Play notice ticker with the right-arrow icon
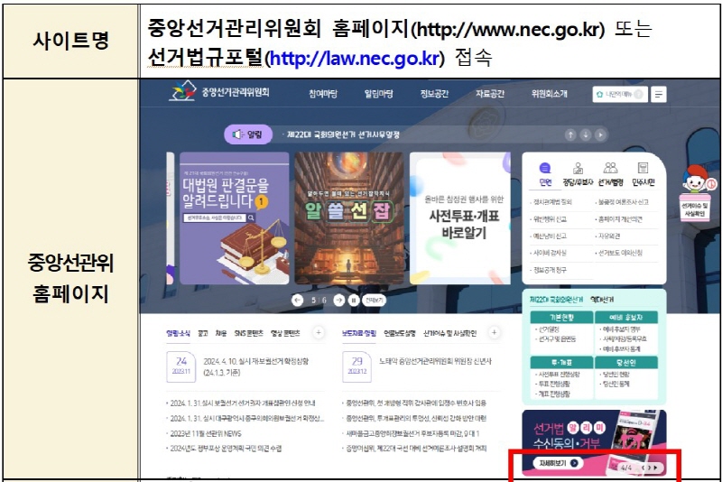Image resolution: width=722 pixels, height=482 pixels. 600,134
